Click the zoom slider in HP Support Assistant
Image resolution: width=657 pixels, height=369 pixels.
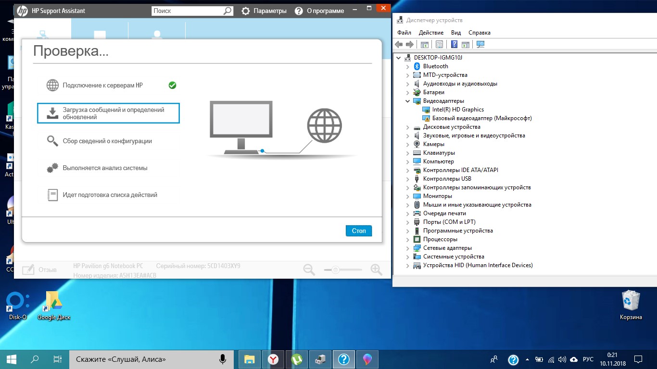[x=336, y=270]
